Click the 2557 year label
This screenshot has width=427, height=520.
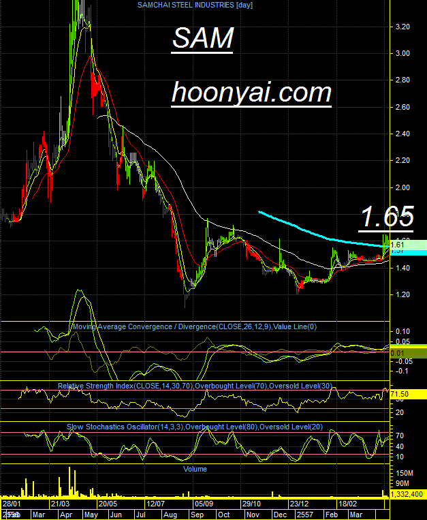click(305, 515)
